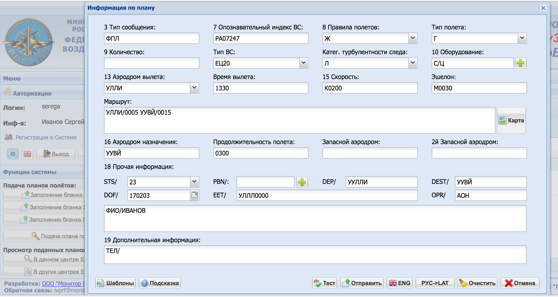
Task: Open the Шаблоны templates button
Action: coord(115,283)
